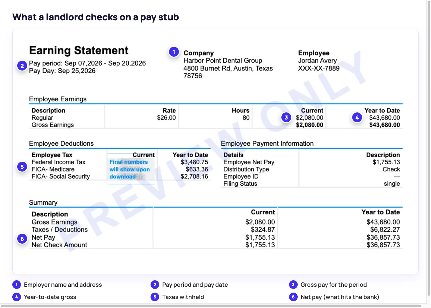Click the "Employee Earnings" section heading
431x308 pixels.
click(x=58, y=99)
